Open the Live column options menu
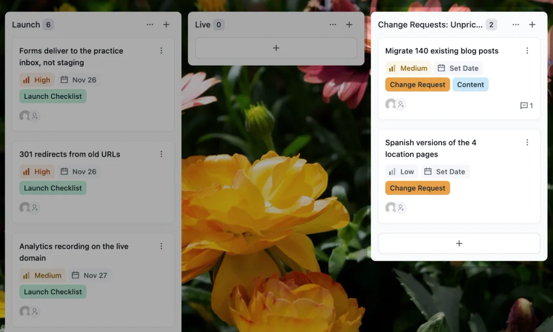Image resolution: width=553 pixels, height=332 pixels. pos(333,25)
